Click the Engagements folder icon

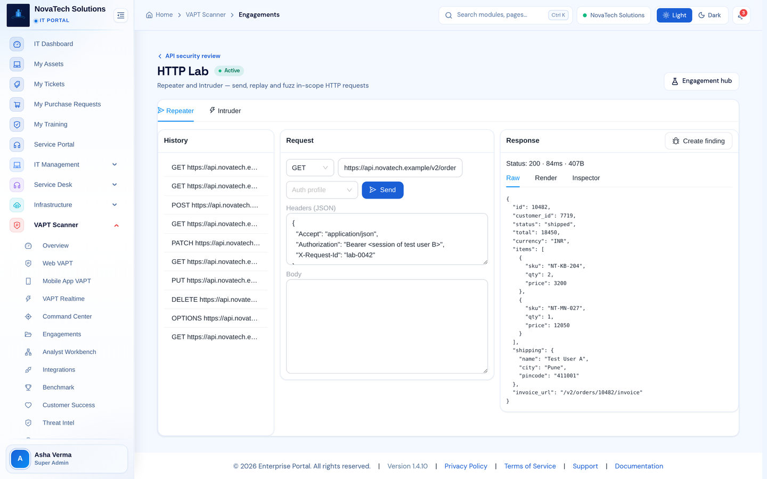pos(28,334)
